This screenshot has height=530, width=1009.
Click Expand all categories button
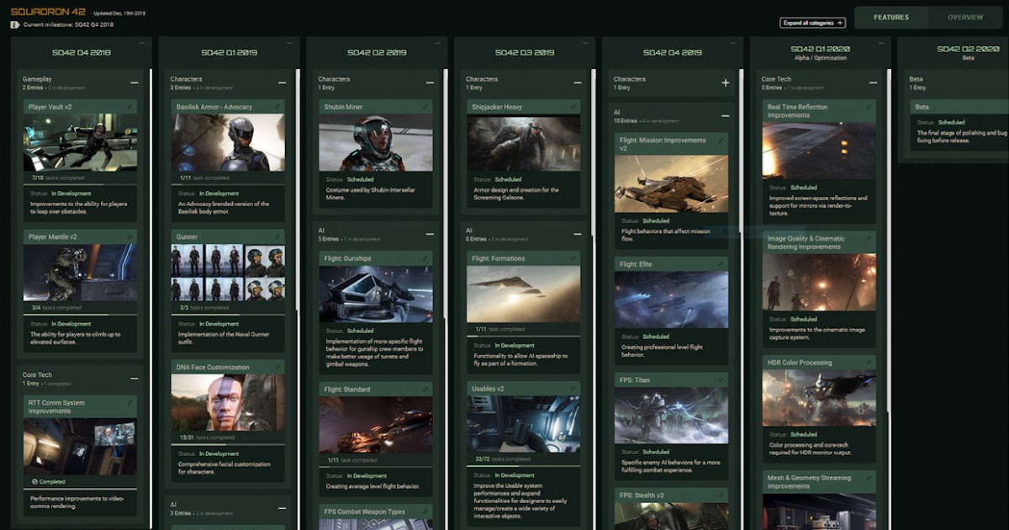[x=812, y=23]
